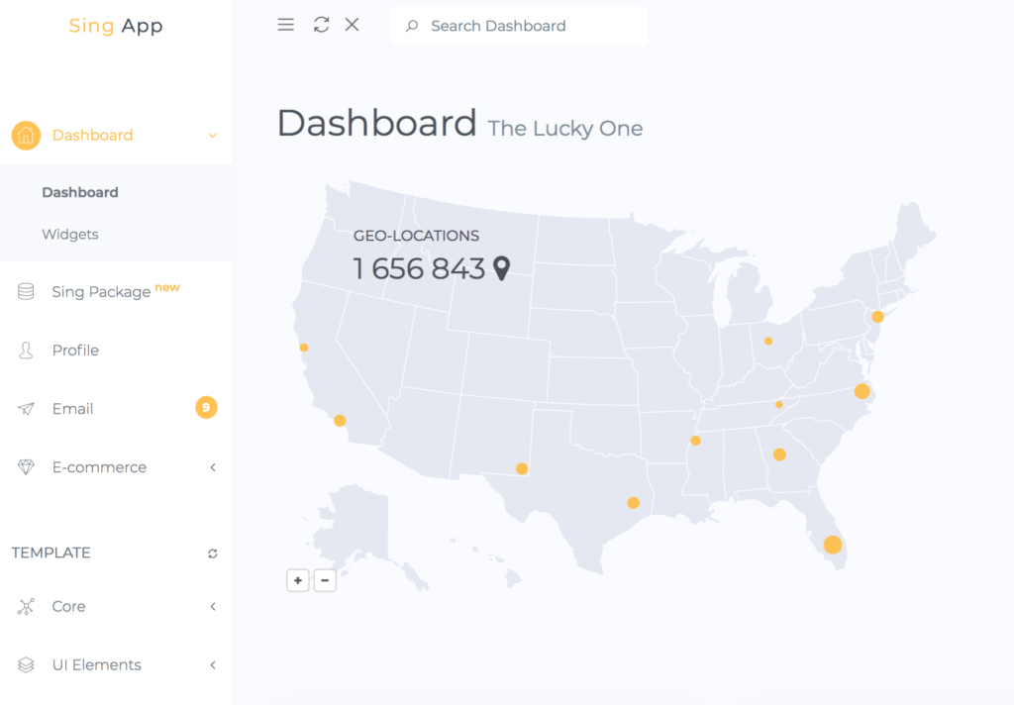Select the Dashboard submenu item

pos(80,192)
